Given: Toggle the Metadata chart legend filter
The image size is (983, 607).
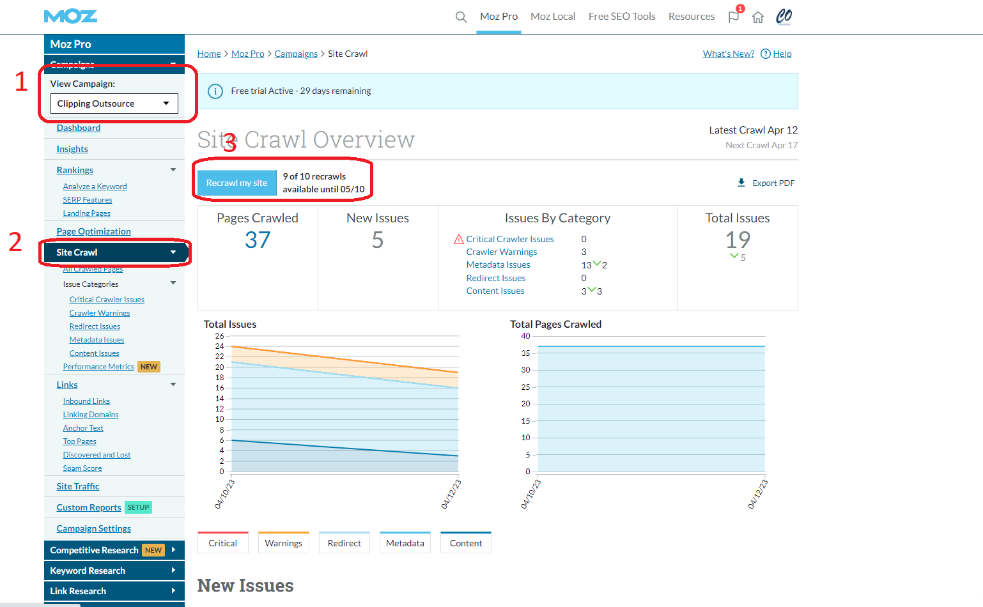Looking at the screenshot, I should (405, 543).
